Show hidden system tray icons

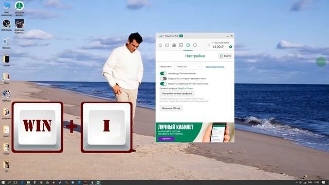click(297, 183)
